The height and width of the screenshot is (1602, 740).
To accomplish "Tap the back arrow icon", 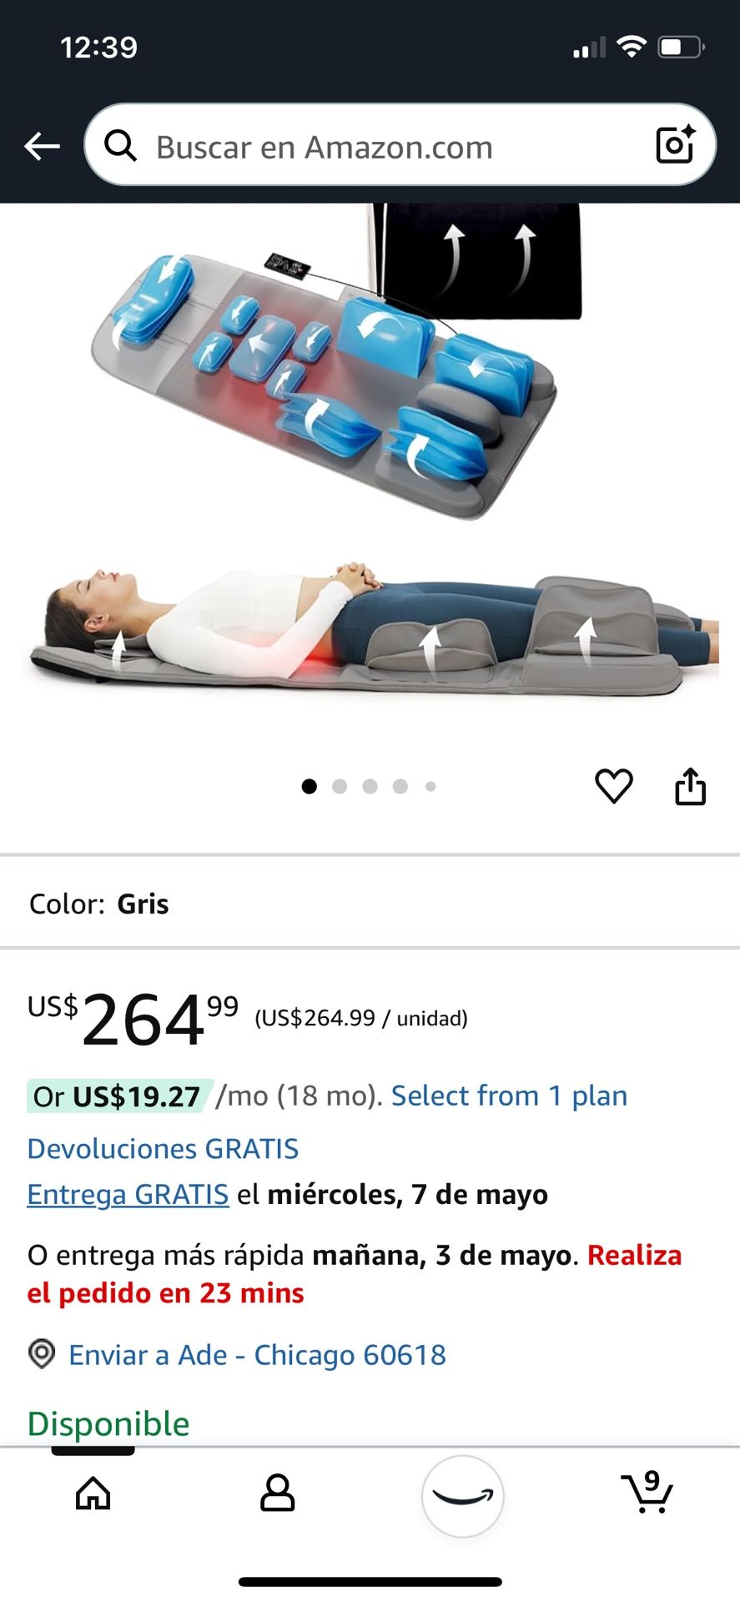I will [42, 146].
